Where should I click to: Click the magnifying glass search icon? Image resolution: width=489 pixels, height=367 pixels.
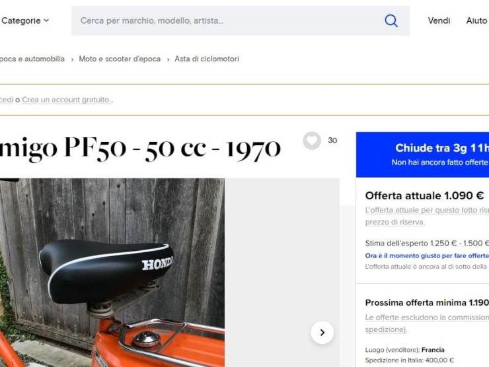[391, 21]
